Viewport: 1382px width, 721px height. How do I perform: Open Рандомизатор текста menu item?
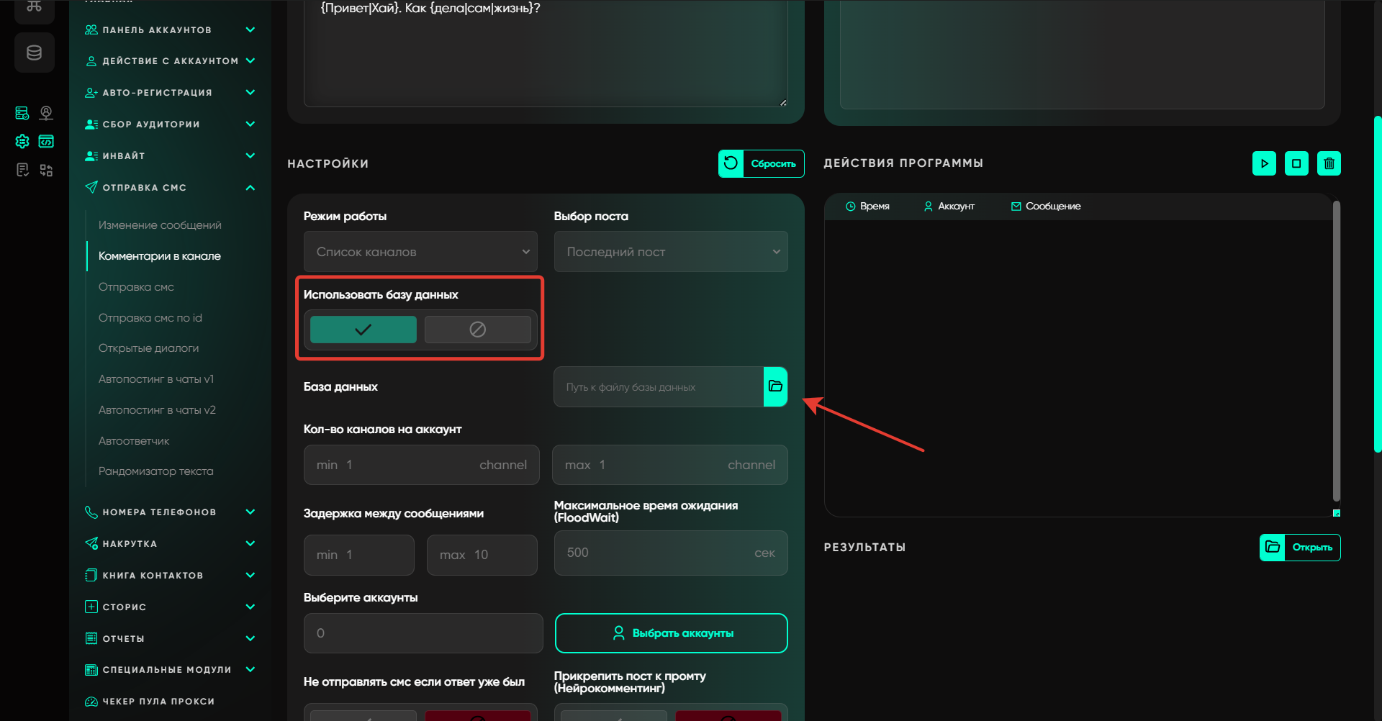[x=155, y=471]
